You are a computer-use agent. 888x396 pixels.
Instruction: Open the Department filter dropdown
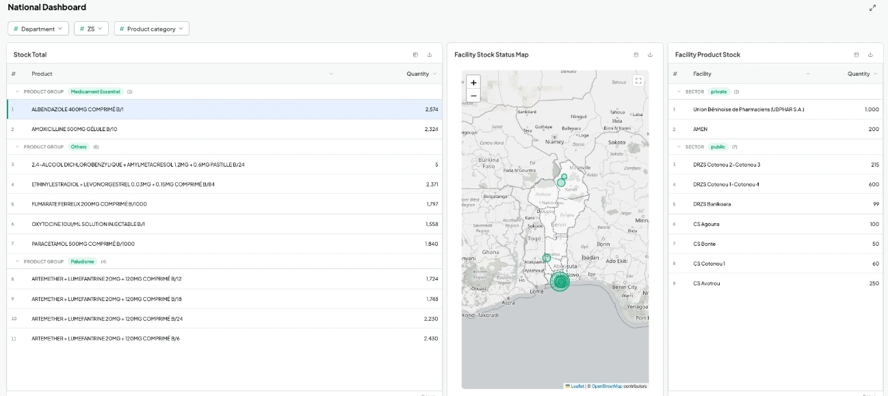click(x=38, y=29)
